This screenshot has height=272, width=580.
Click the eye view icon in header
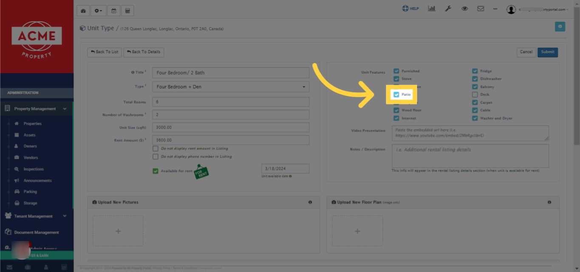[464, 8]
